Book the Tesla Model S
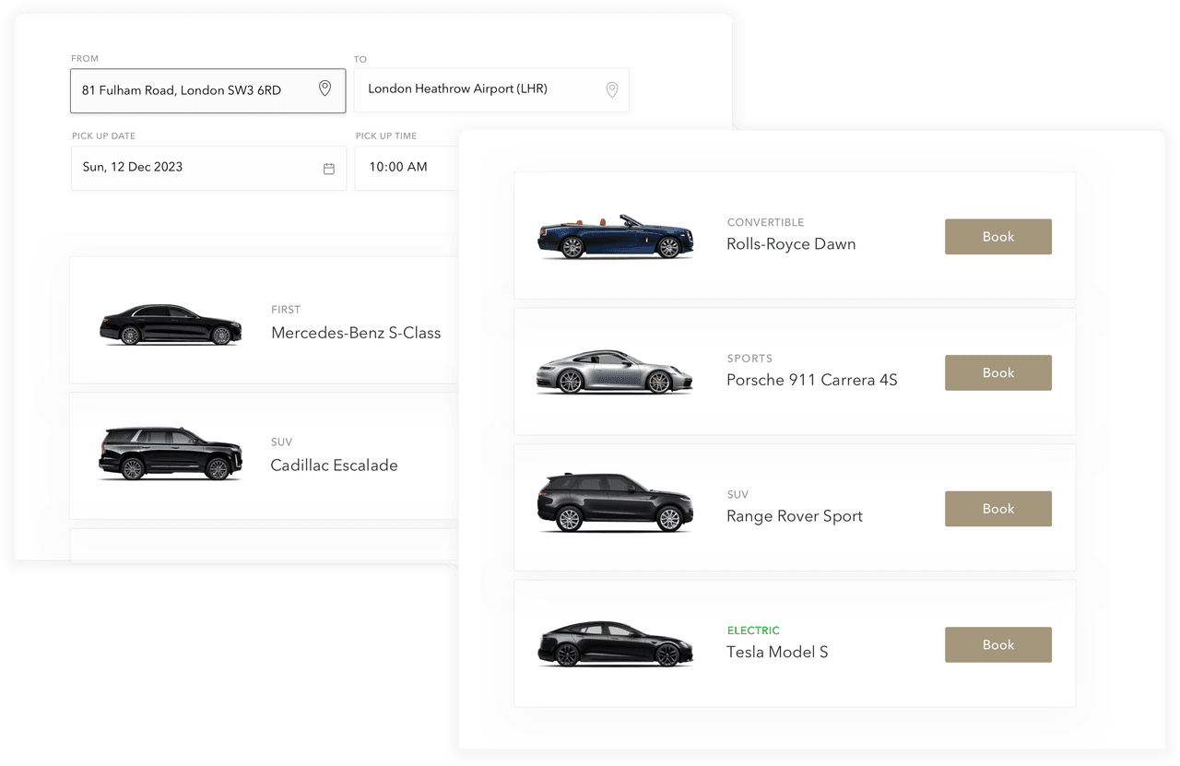Screen dimensions: 1180x766 [x=997, y=644]
